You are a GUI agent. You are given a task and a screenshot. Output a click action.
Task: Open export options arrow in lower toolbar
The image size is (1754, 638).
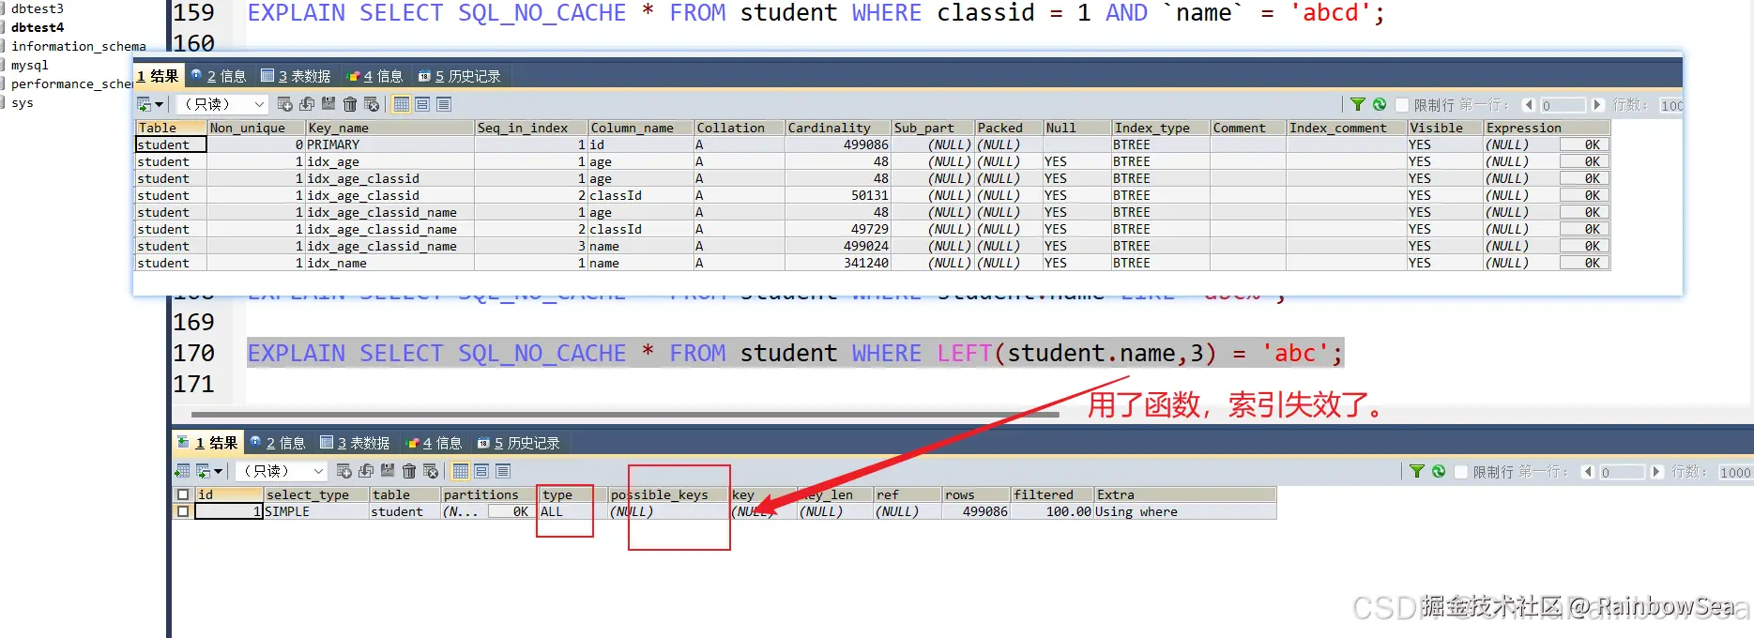(219, 472)
